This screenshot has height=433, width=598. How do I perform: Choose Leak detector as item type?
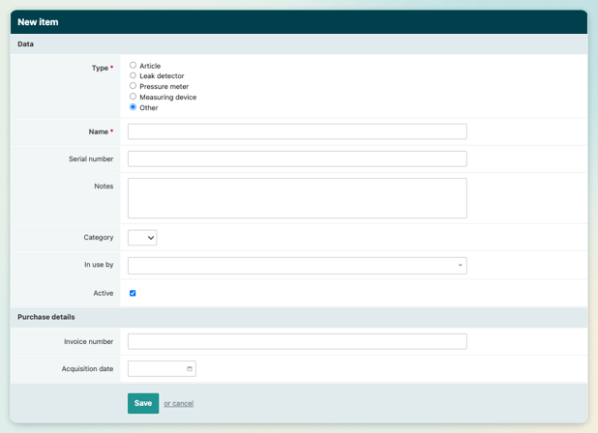(134, 75)
